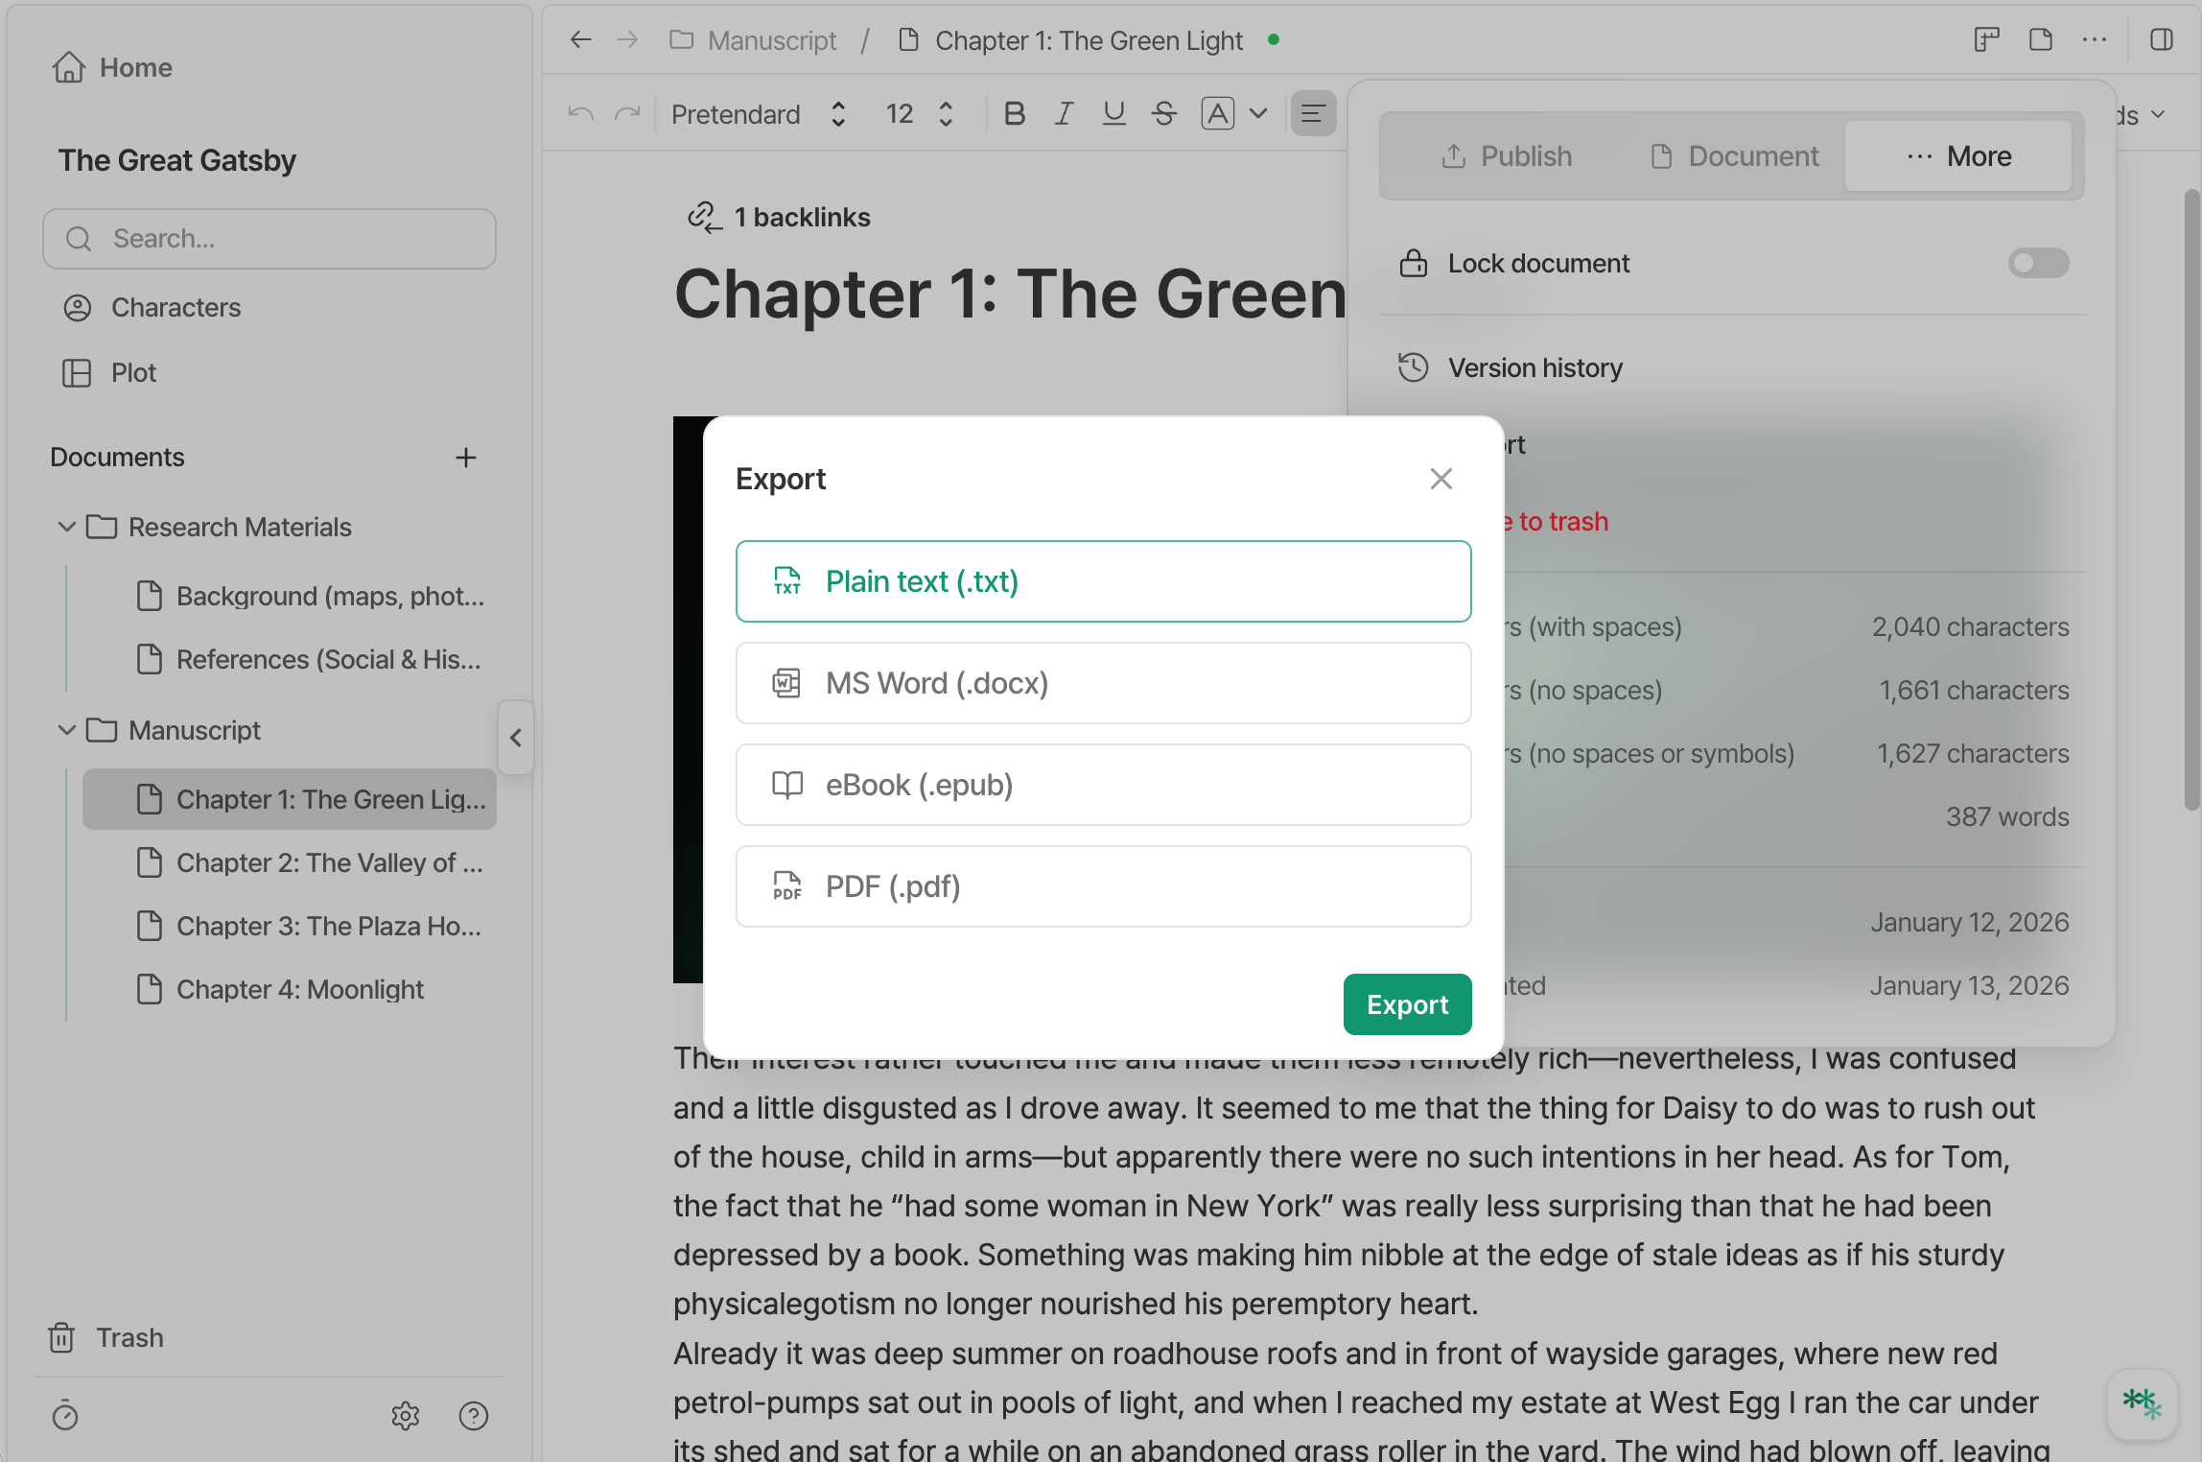Toggle the Lock document switch
The height and width of the screenshot is (1462, 2202).
tap(2039, 263)
